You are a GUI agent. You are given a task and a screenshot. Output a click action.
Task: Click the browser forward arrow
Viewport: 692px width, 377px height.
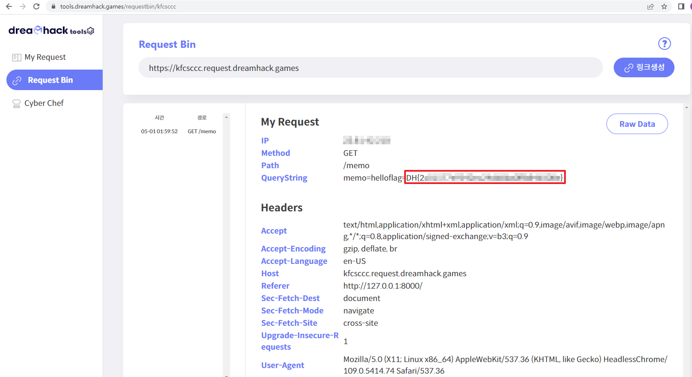coord(23,6)
